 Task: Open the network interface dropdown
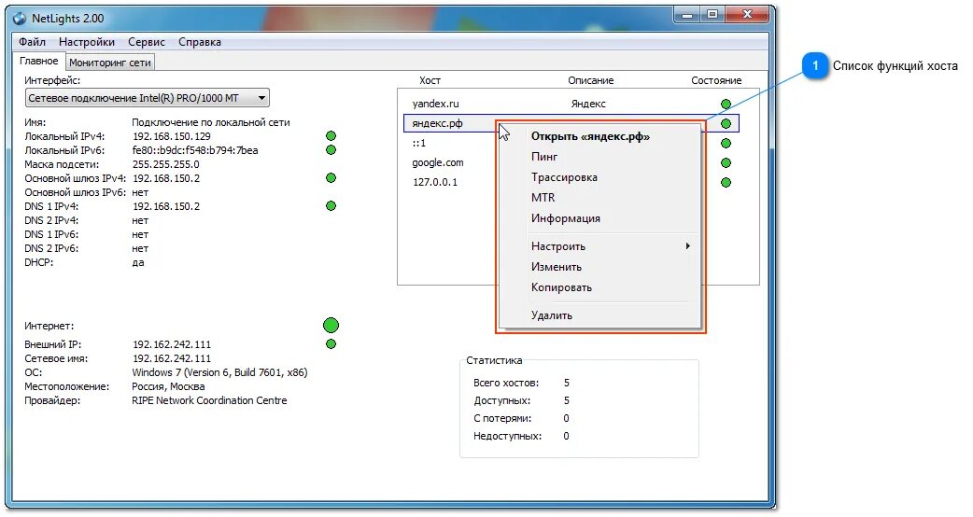(x=147, y=98)
